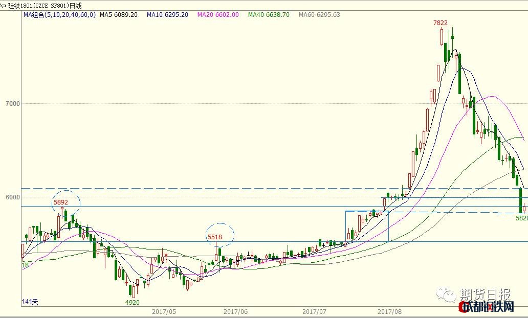528x318 pixels.
Task: Select the magenta MA20 6602.00 legend
Action: 218,15
